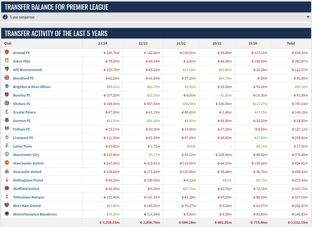Open the Burnley FC club link

coord(22,95)
